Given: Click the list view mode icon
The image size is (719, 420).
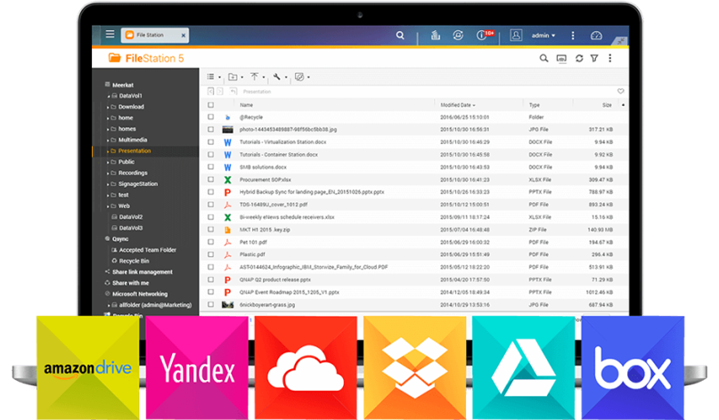Looking at the screenshot, I should (x=210, y=77).
